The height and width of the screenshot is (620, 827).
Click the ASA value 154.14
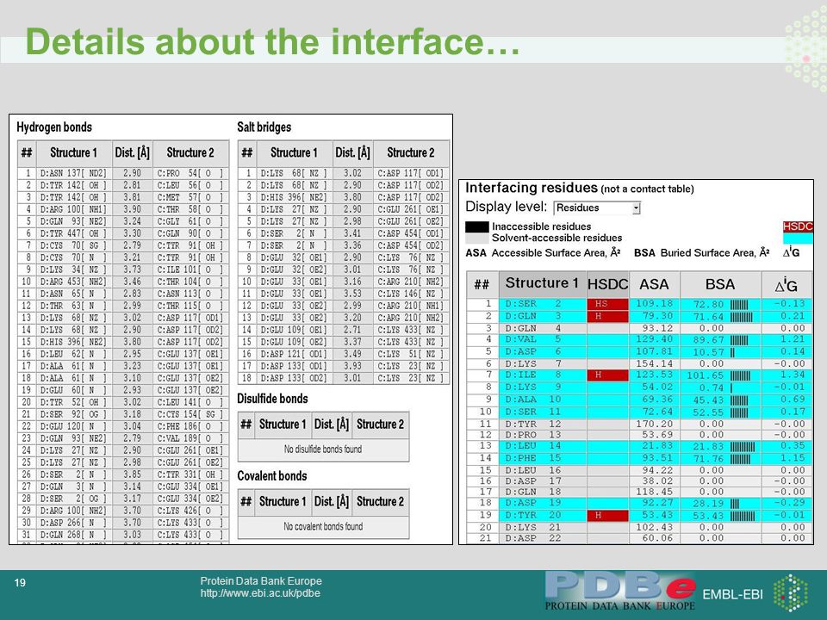click(x=655, y=363)
